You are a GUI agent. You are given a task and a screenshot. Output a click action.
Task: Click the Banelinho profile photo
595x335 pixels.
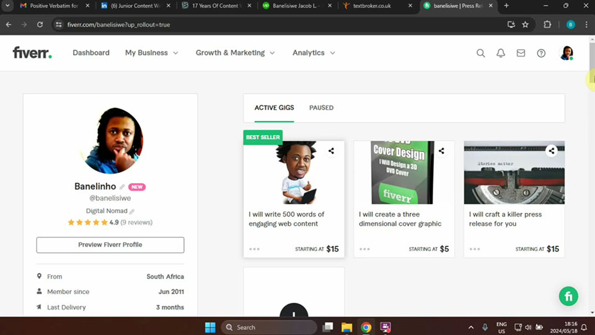coord(112,141)
